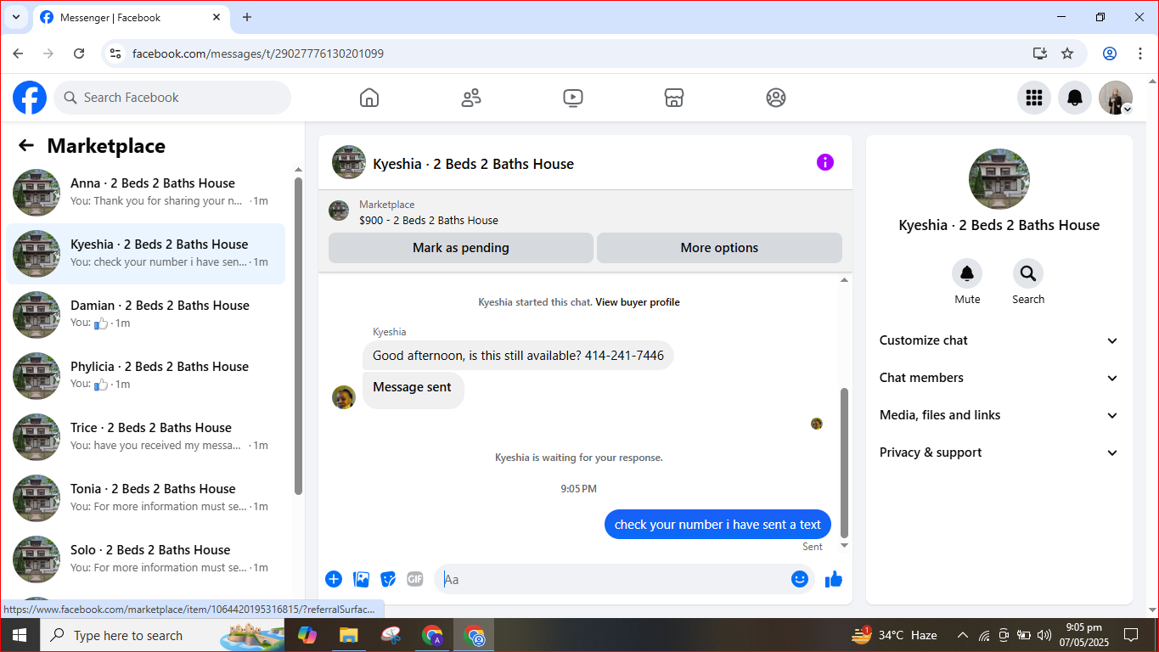This screenshot has height=652, width=1159.
Task: Open more actions plus icon
Action: coord(334,579)
